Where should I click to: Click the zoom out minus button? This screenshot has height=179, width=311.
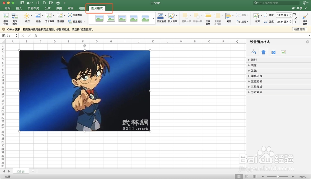click(262, 177)
